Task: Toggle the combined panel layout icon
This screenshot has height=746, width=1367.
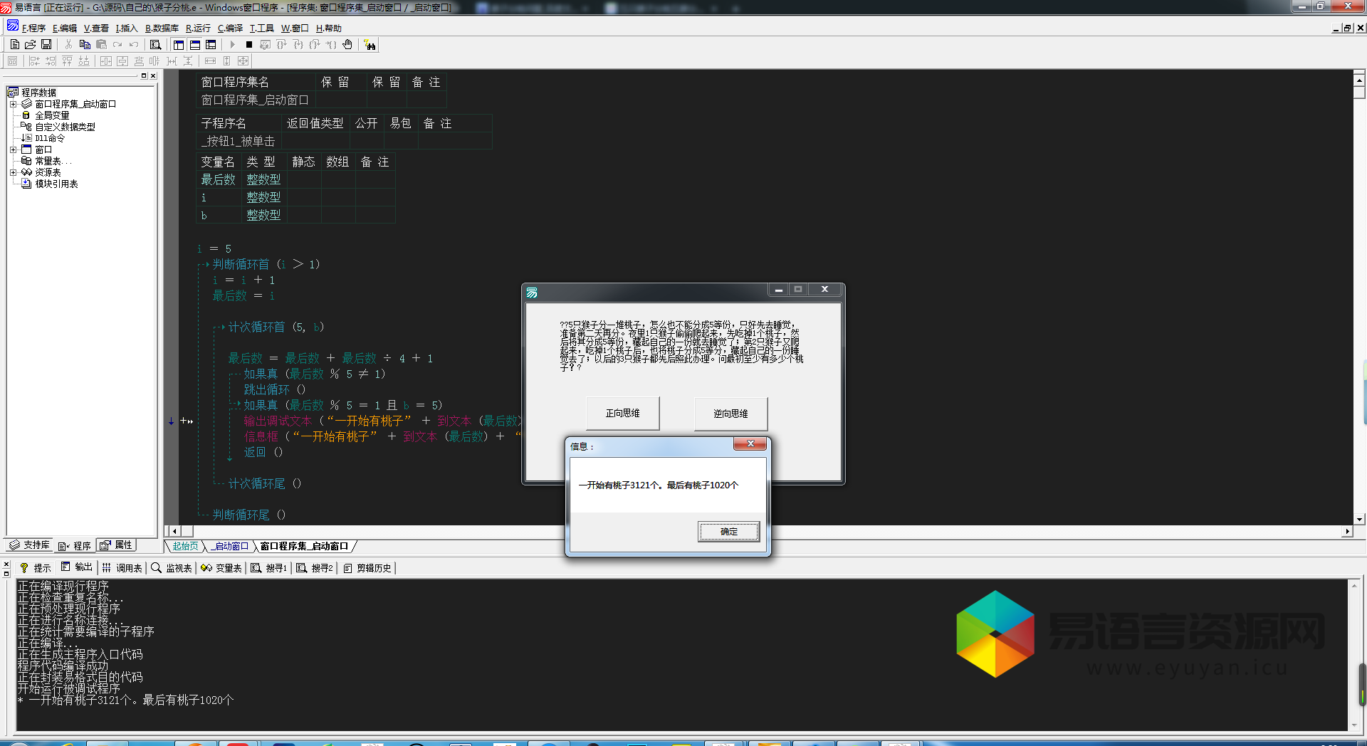Action: coord(211,44)
